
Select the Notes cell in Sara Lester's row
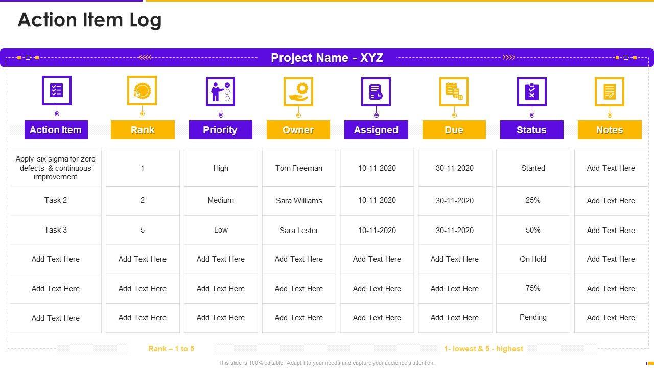[611, 231]
